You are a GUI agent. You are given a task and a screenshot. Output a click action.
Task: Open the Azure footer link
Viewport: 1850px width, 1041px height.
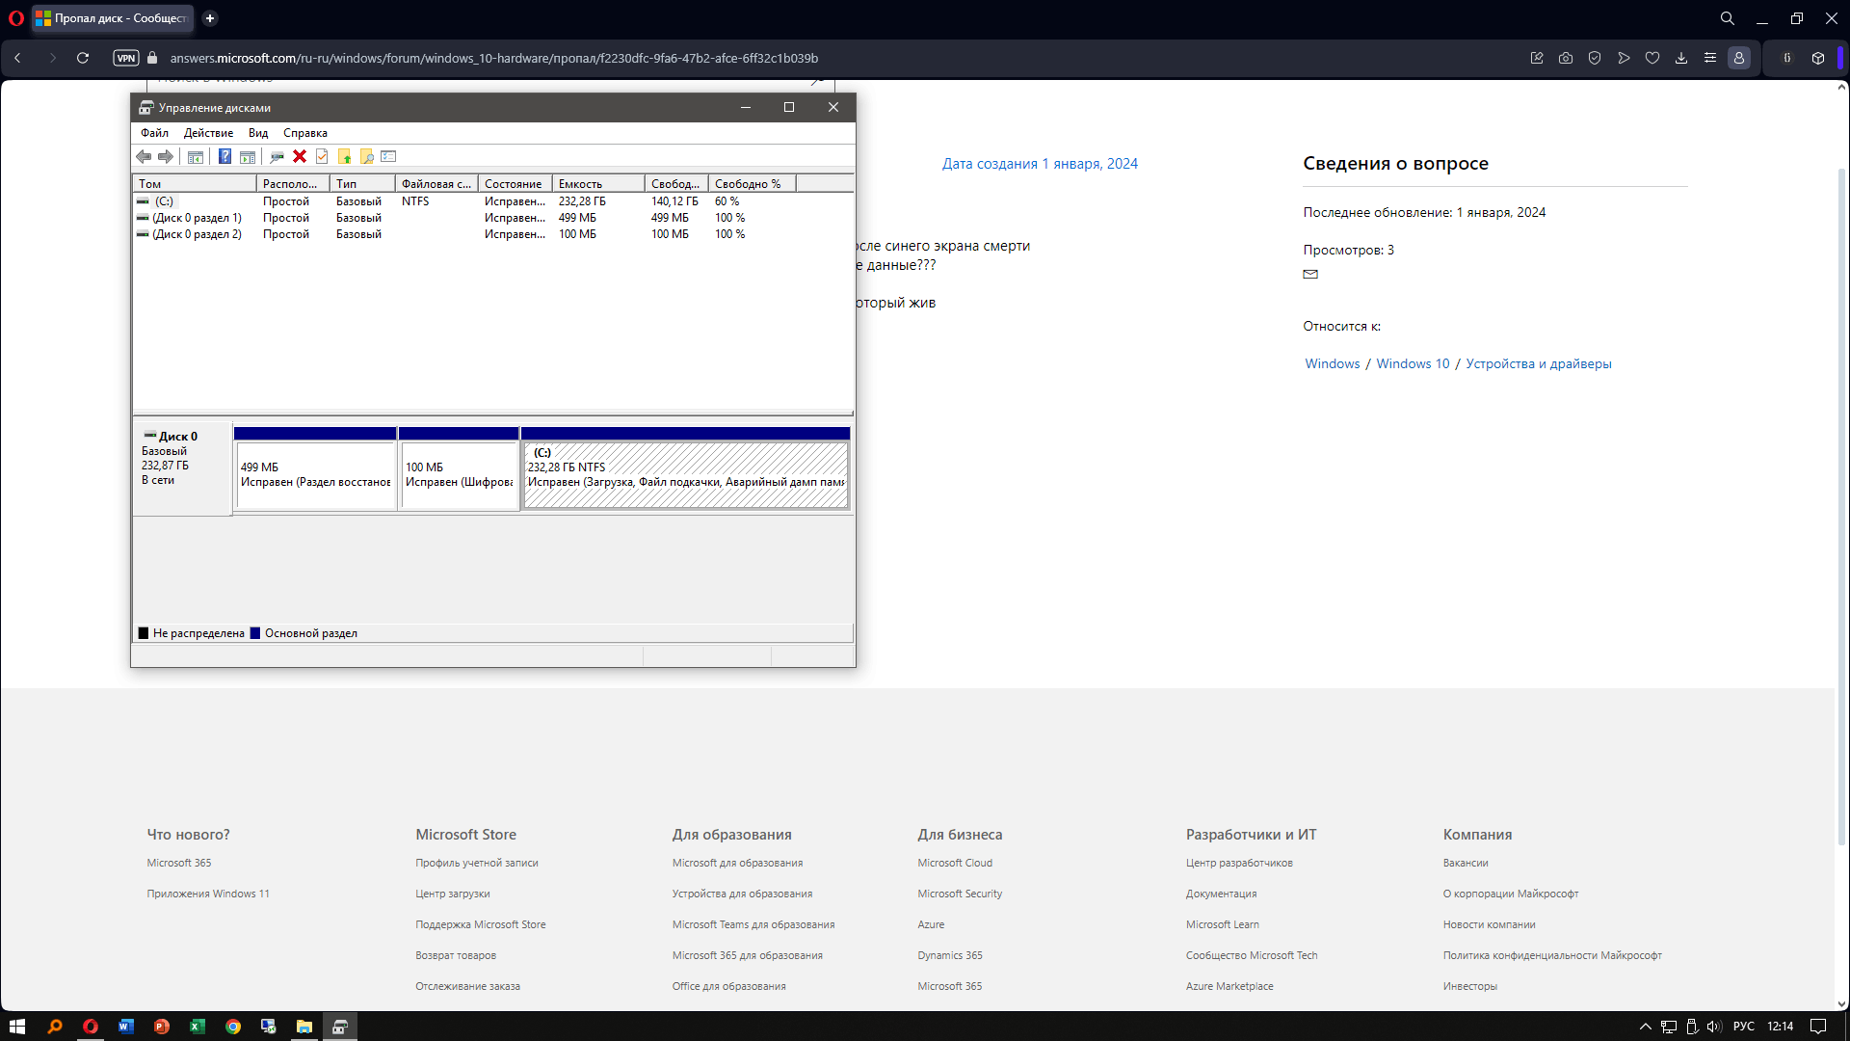[931, 924]
